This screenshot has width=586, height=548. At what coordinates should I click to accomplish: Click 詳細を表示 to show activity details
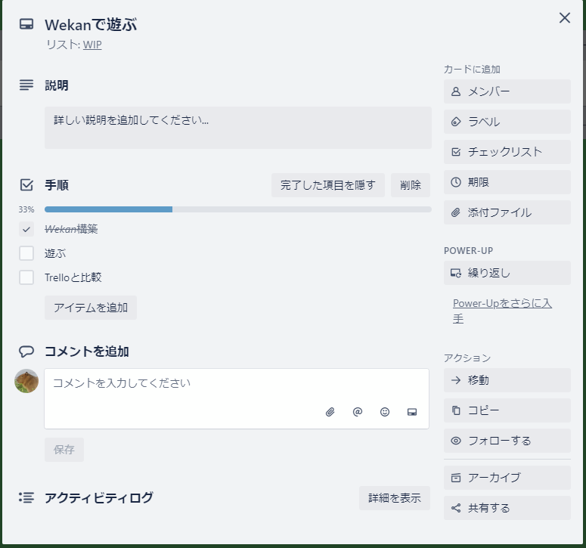(x=395, y=498)
